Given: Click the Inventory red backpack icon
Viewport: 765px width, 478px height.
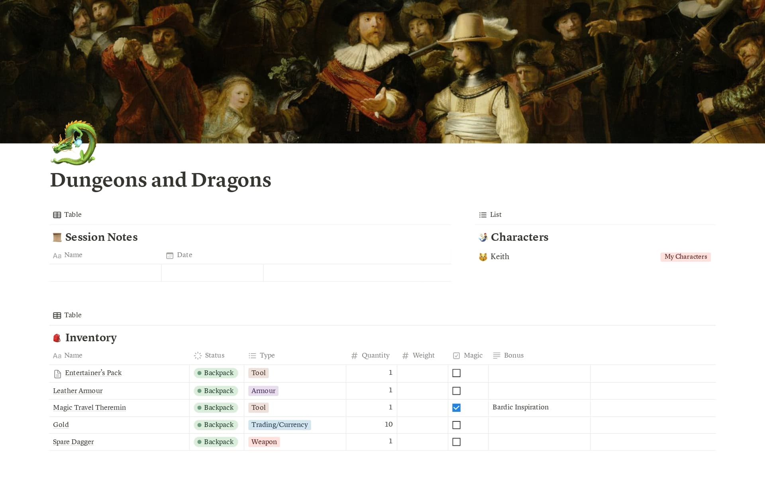Looking at the screenshot, I should (57, 338).
